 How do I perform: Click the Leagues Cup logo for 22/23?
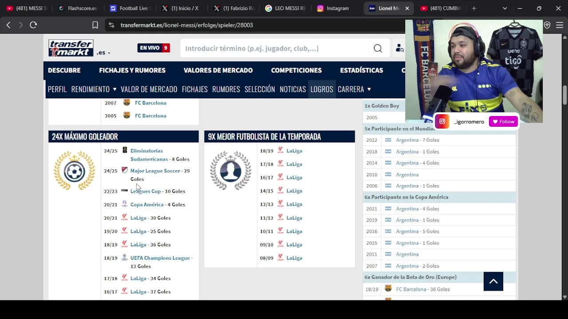click(x=125, y=191)
